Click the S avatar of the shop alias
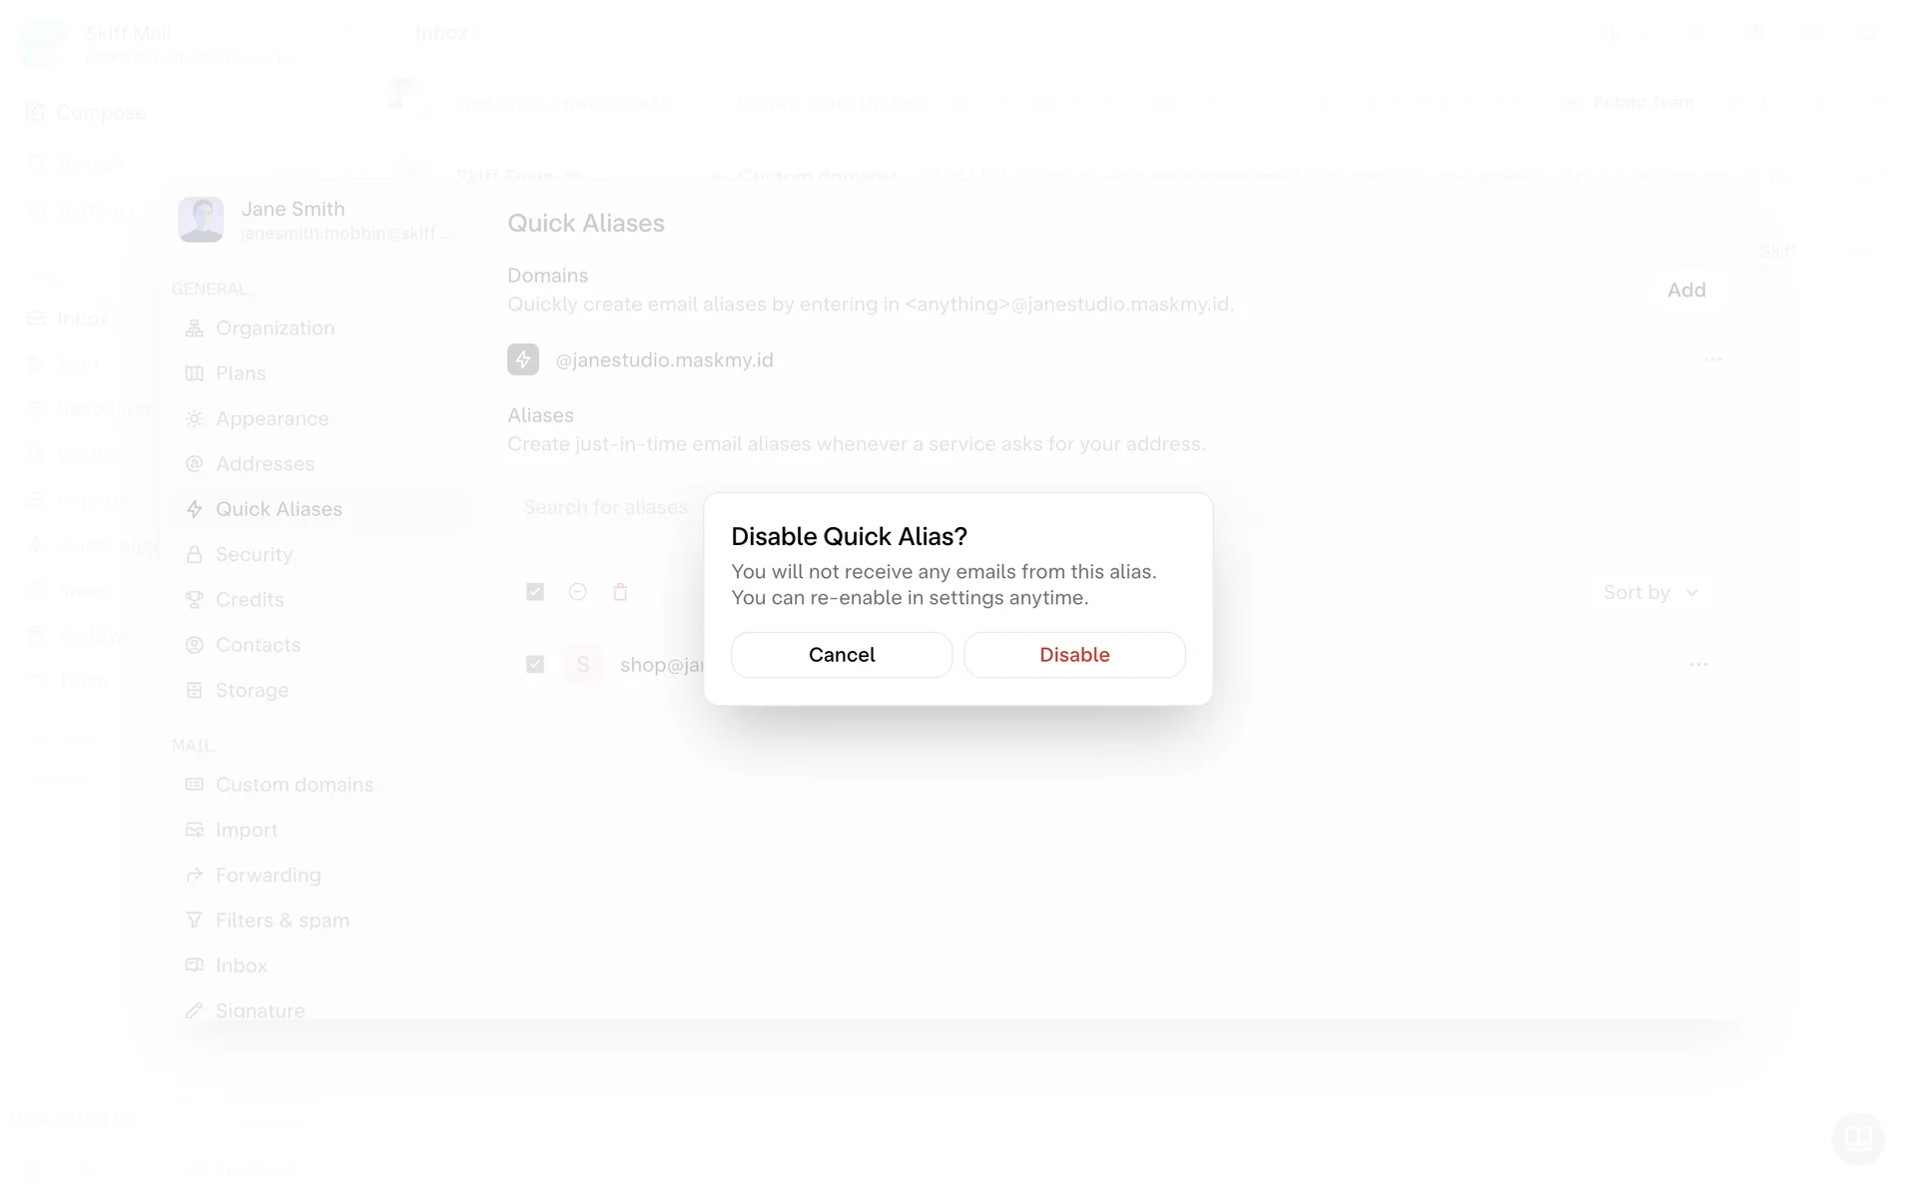This screenshot has height=1198, width=1917. (583, 665)
